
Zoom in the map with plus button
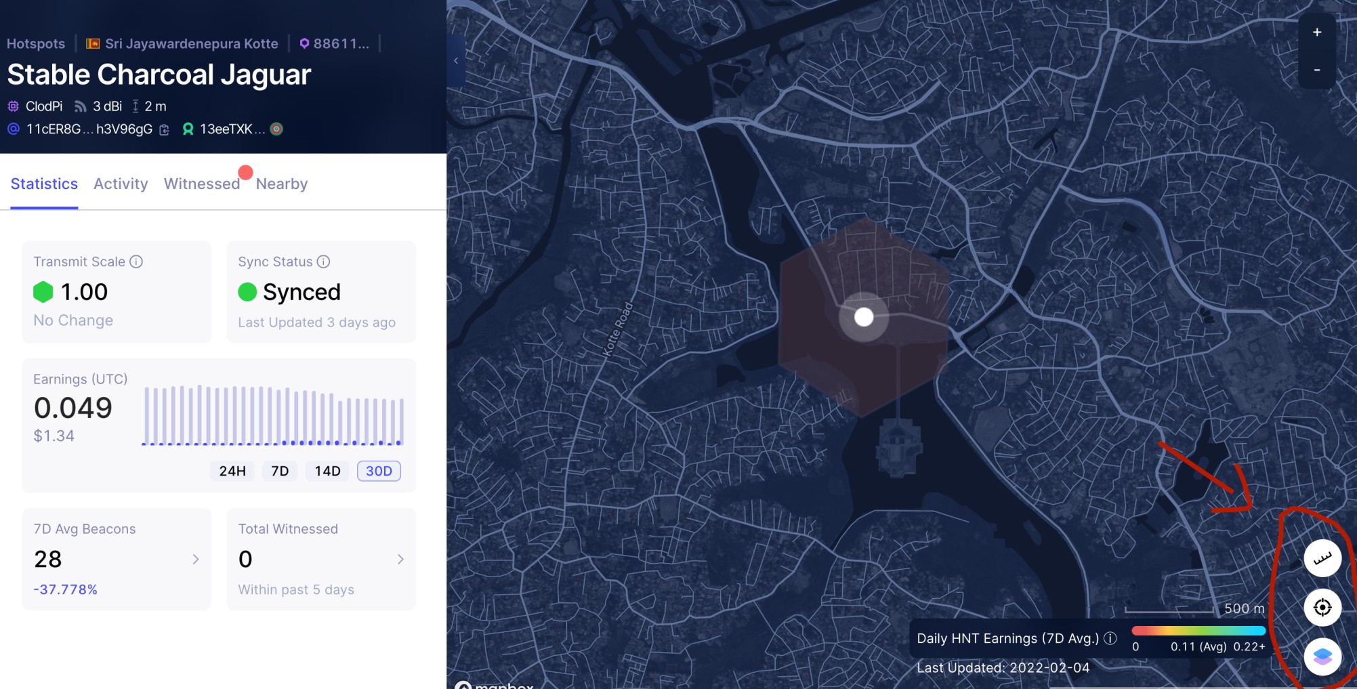coord(1316,32)
